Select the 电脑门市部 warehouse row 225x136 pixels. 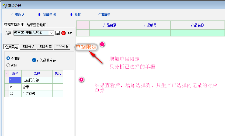pos(37,80)
